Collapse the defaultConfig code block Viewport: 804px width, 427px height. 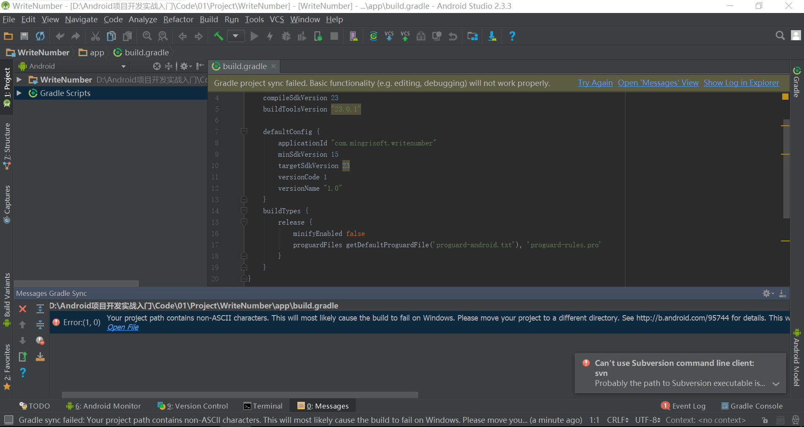point(244,132)
